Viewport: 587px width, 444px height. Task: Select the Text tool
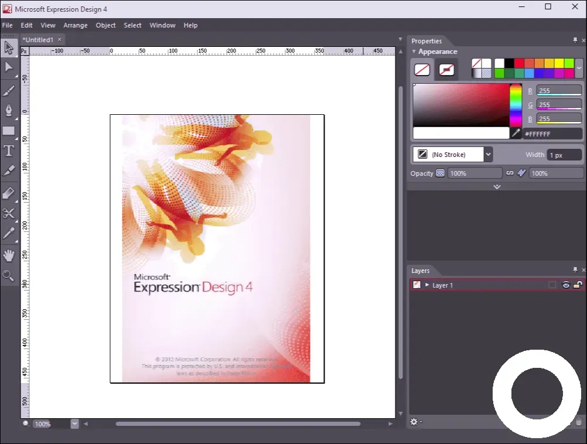click(x=9, y=151)
